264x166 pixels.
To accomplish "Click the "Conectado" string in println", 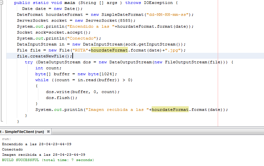I will [x=82, y=38].
